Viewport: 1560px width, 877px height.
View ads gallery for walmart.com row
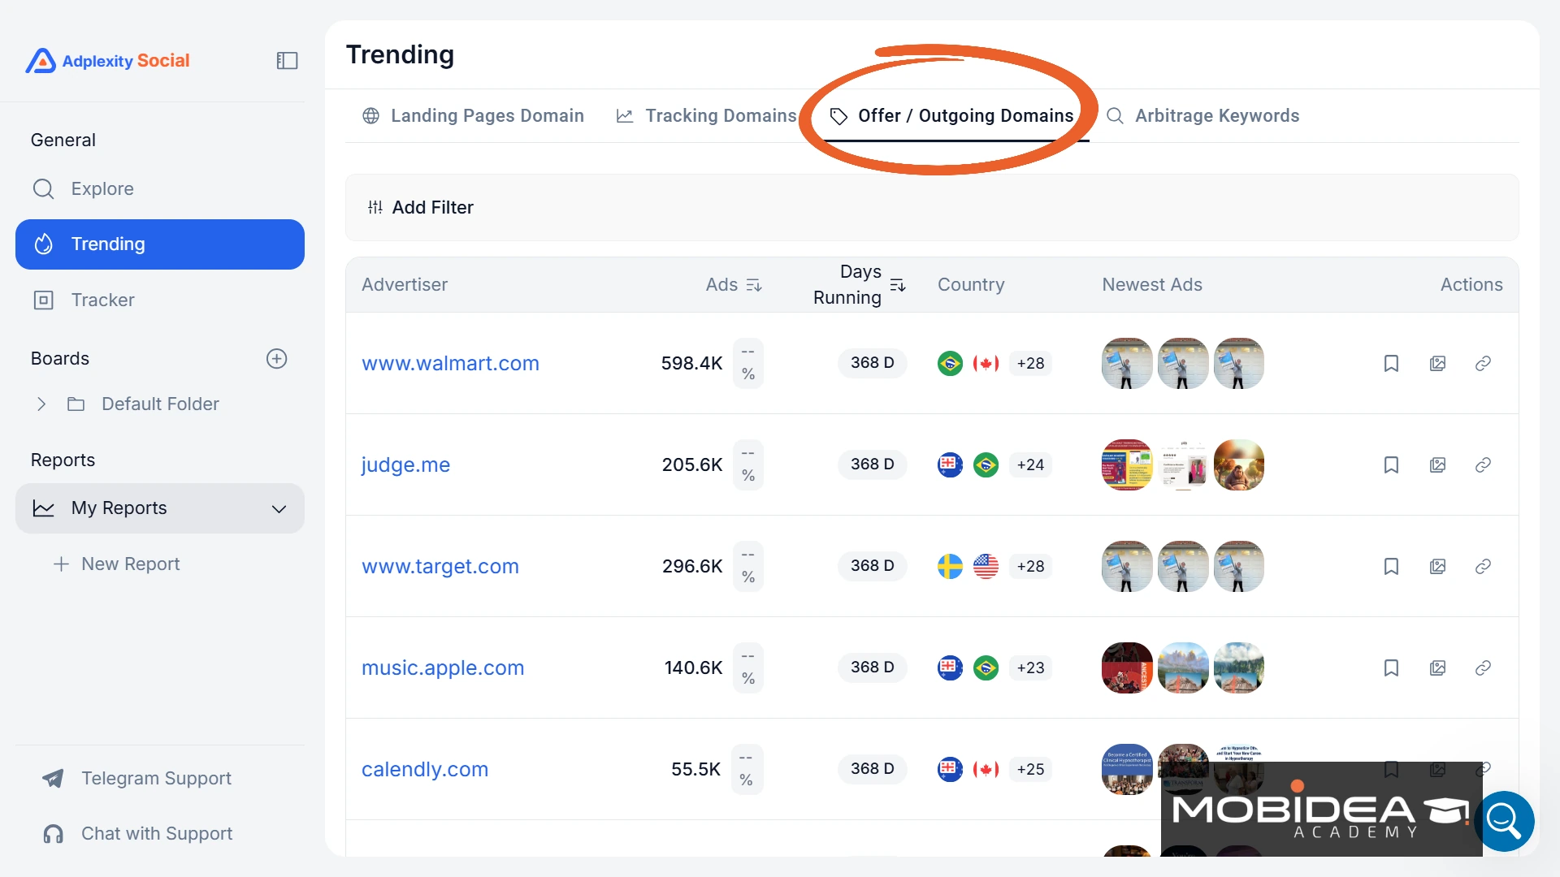coord(1437,363)
